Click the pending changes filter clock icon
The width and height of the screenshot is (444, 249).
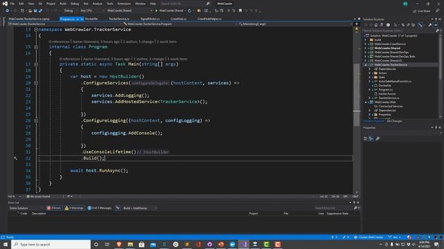(x=388, y=25)
